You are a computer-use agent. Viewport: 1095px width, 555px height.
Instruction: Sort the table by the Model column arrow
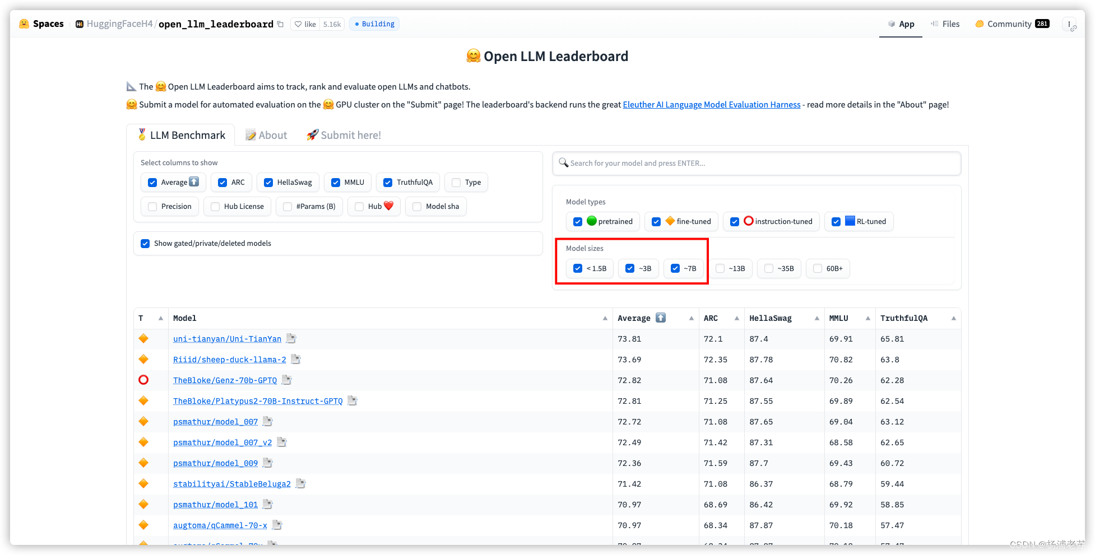[605, 318]
